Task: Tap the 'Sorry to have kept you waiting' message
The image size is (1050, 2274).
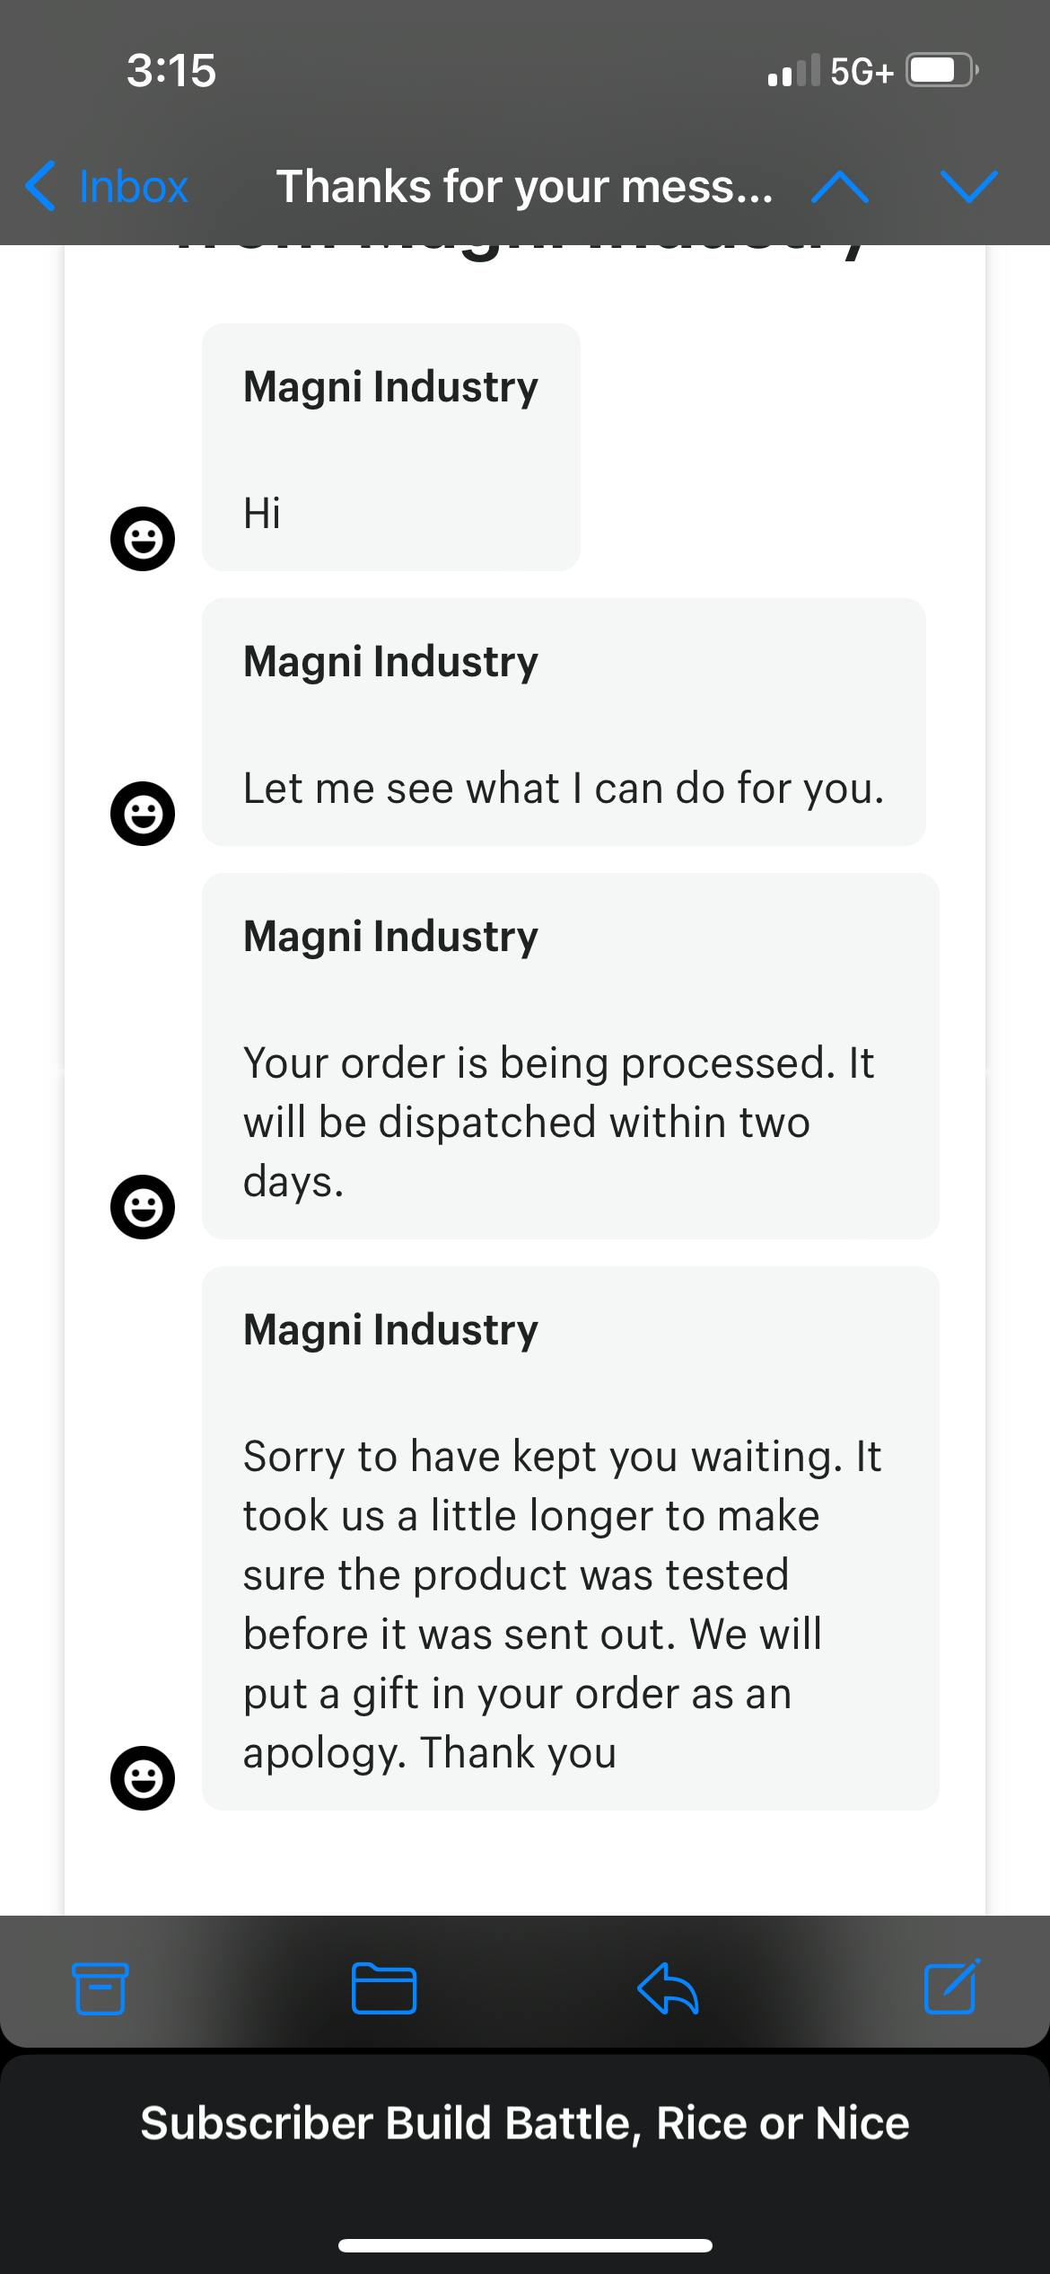Action: (570, 1538)
